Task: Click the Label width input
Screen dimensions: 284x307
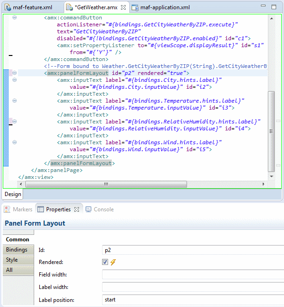Action: (x=193, y=287)
